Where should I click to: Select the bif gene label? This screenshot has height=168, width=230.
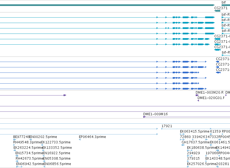tap(224, 2)
